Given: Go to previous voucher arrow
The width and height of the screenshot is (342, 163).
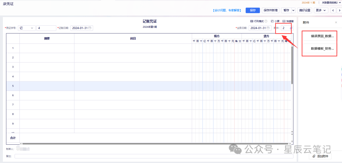Looking at the screenshot, I should pos(333,10).
